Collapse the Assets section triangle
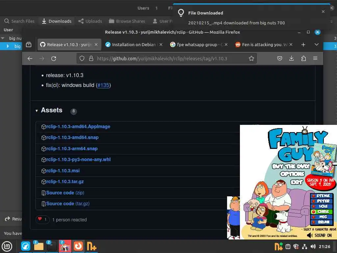337x253 pixels. pyautogui.click(x=37, y=111)
